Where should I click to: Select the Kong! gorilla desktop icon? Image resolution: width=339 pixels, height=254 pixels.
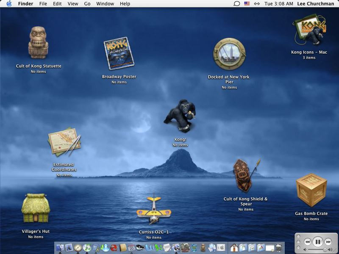[180, 116]
